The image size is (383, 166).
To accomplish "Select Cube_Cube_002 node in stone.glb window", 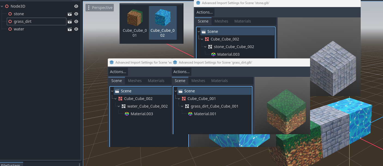I will (x=225, y=39).
